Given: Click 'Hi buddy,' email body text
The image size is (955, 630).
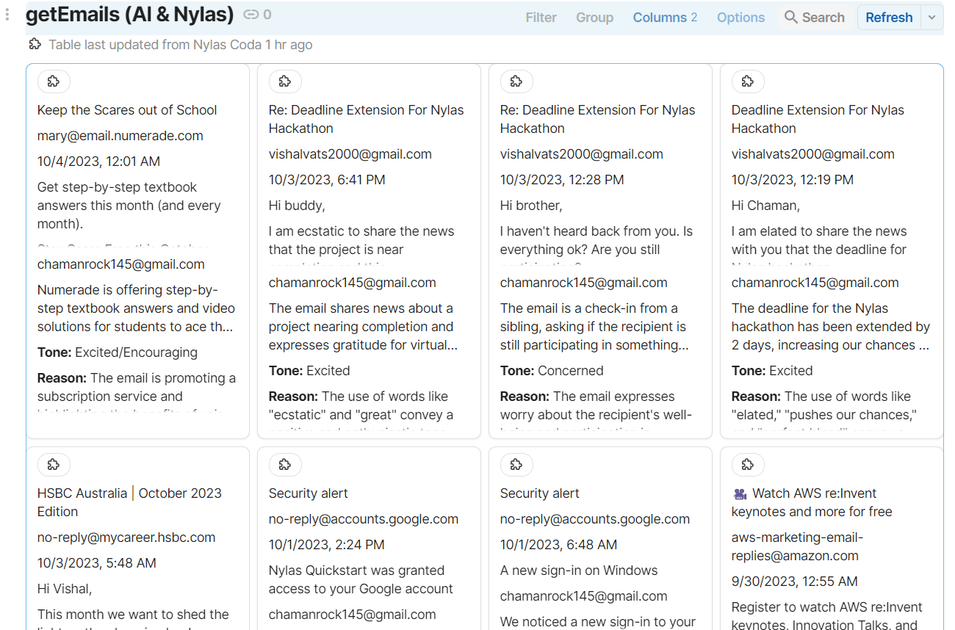Looking at the screenshot, I should click(297, 206).
